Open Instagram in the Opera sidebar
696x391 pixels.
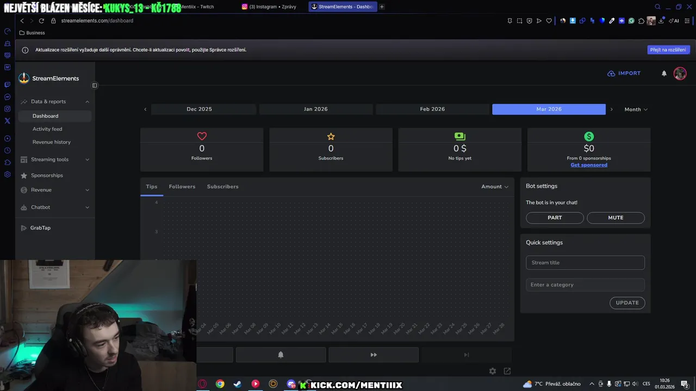[7, 109]
